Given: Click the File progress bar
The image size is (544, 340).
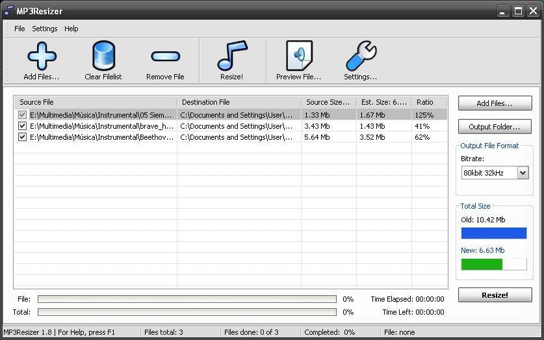Looking at the screenshot, I should point(187,299).
